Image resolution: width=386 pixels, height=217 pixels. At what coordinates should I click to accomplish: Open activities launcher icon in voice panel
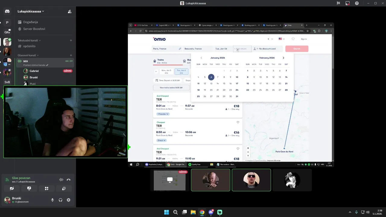click(46, 188)
